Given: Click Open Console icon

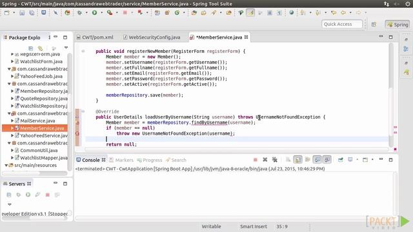Looking at the screenshot, I should tap(365, 160).
